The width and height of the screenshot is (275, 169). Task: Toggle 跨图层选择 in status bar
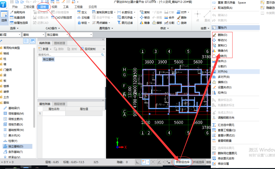183,162
